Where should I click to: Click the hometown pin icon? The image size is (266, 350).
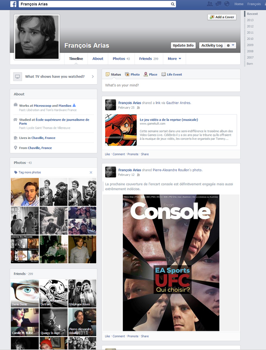(16, 148)
